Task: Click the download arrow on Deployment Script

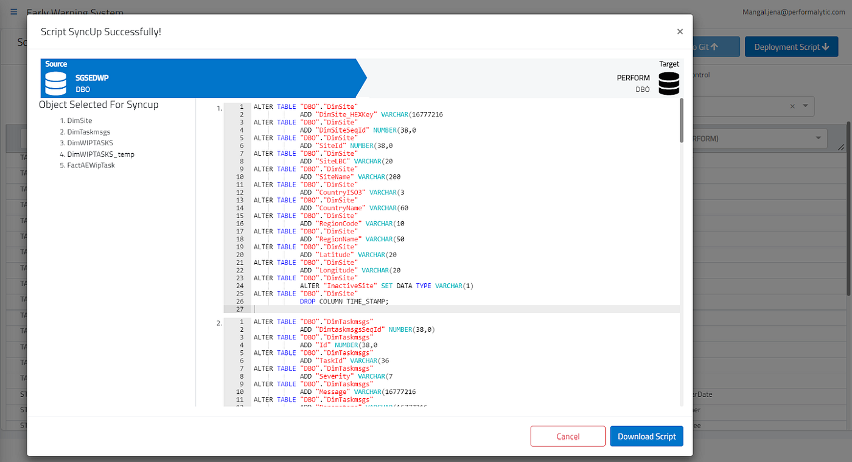Action: click(826, 46)
